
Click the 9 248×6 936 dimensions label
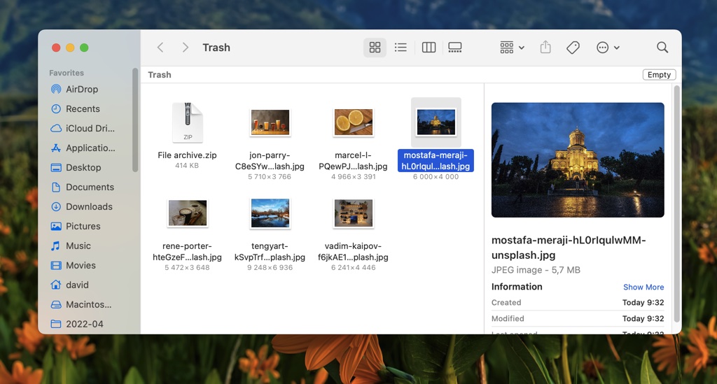pyautogui.click(x=270, y=268)
